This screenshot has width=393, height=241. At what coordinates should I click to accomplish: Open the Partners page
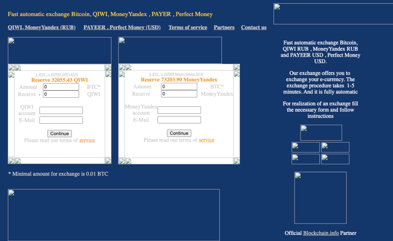pos(224,27)
